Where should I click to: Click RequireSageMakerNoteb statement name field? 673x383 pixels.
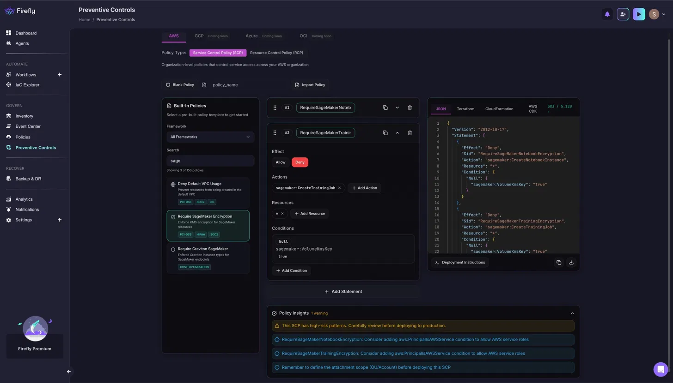tap(325, 108)
